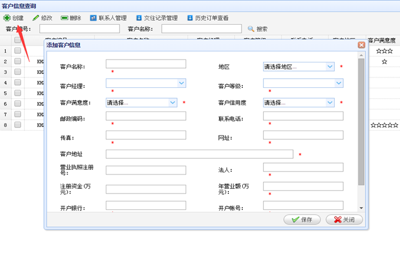Click the 传真 input field

click(146, 135)
